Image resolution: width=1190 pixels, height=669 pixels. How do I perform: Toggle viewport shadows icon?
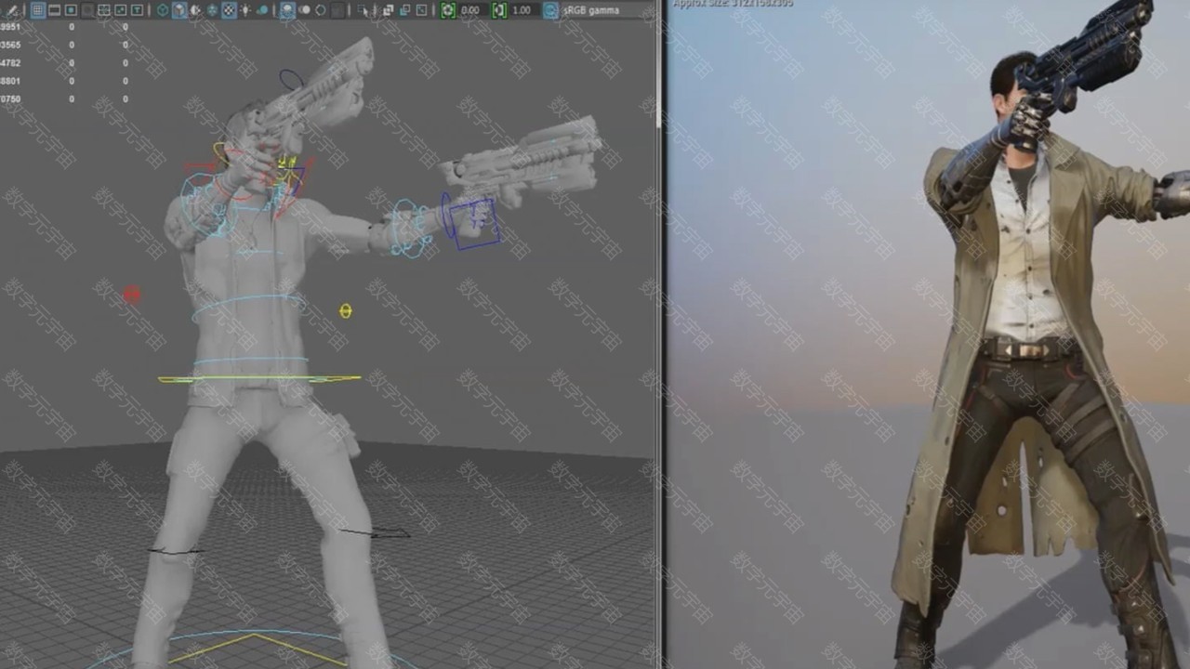(x=261, y=10)
